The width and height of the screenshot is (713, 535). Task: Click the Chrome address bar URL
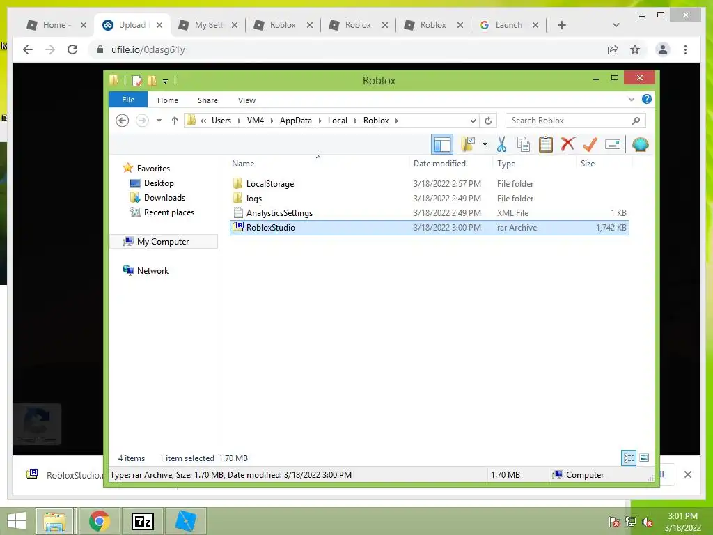(x=148, y=49)
